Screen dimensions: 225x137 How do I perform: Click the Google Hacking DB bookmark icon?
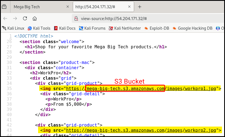pos(174,28)
